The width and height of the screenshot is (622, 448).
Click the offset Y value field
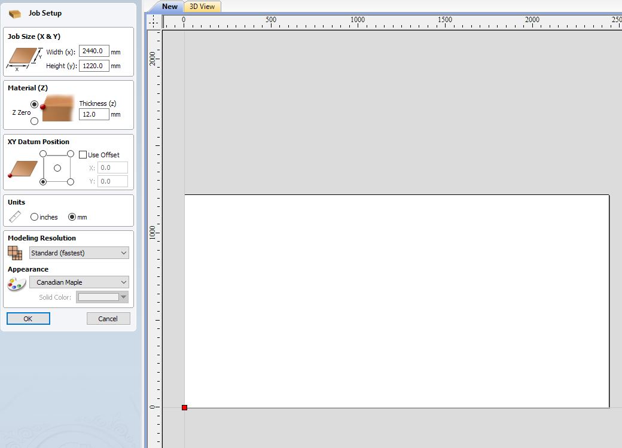(112, 181)
